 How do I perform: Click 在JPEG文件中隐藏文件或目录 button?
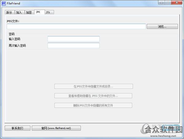pos(94,86)
